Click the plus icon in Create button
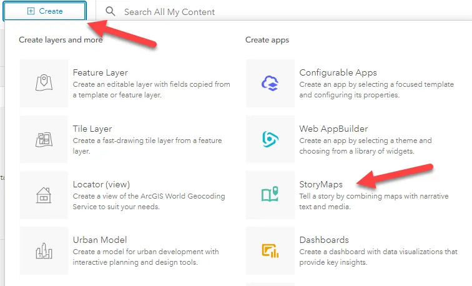This screenshot has width=472, height=286. click(x=31, y=11)
